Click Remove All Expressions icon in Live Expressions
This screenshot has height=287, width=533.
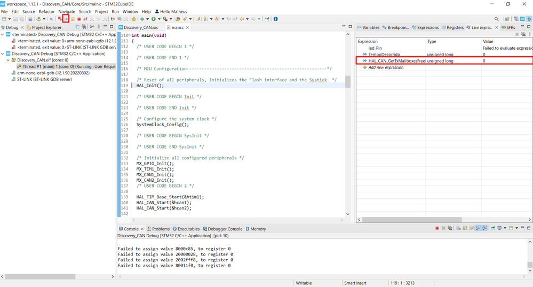pos(523,34)
